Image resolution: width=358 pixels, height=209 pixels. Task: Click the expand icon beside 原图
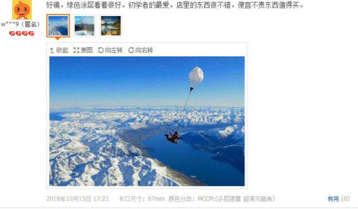(x=76, y=50)
